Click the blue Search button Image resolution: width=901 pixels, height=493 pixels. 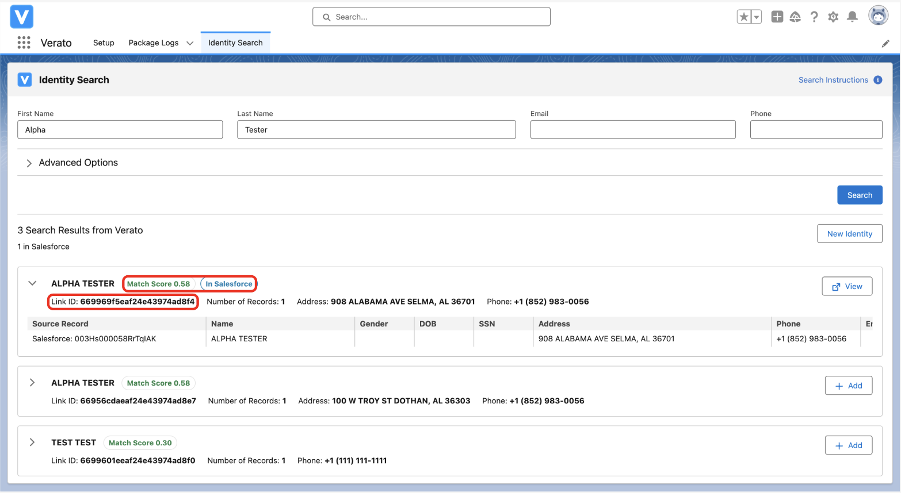860,195
